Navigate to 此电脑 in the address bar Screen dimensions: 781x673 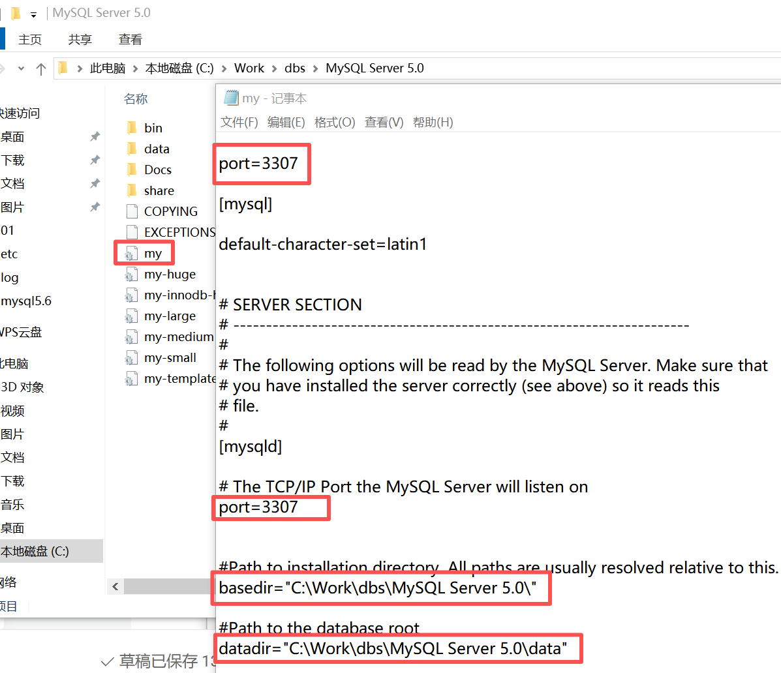(x=108, y=68)
